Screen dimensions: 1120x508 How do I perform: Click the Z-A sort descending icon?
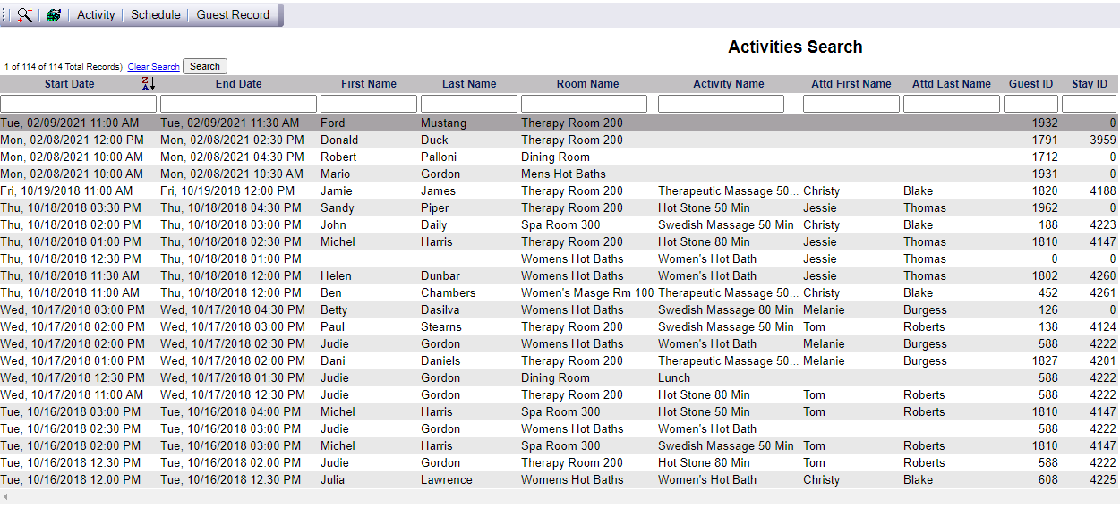(149, 83)
